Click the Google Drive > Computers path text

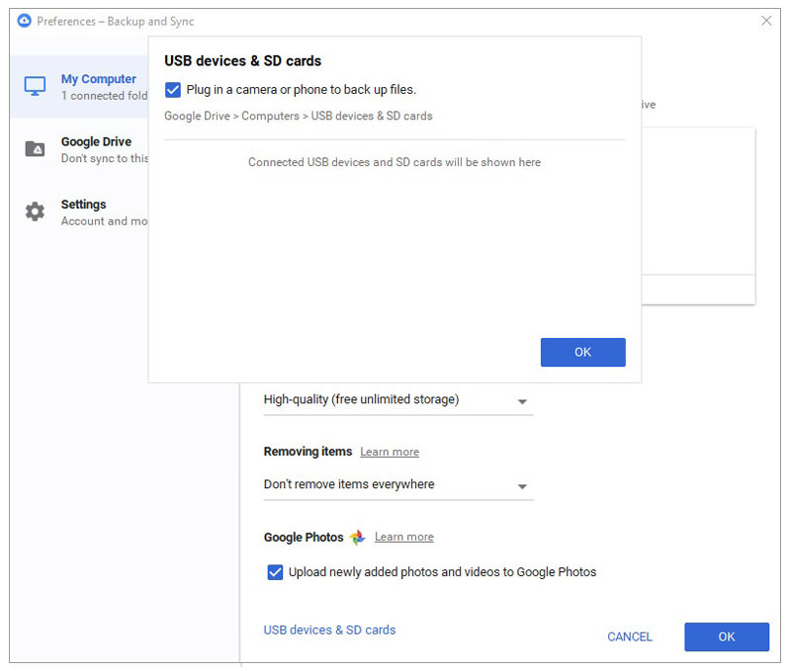pos(299,117)
